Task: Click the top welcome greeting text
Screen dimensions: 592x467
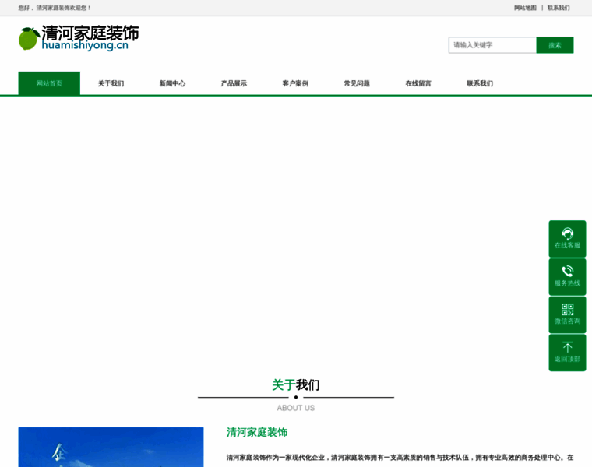Action: (x=55, y=8)
